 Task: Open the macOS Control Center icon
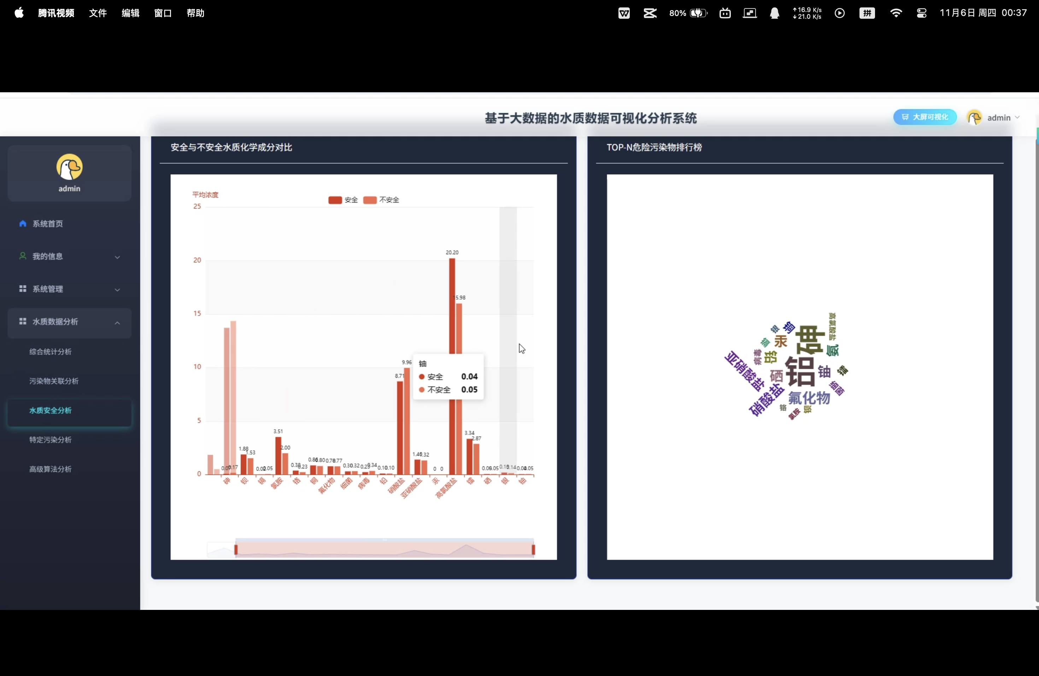(922, 13)
